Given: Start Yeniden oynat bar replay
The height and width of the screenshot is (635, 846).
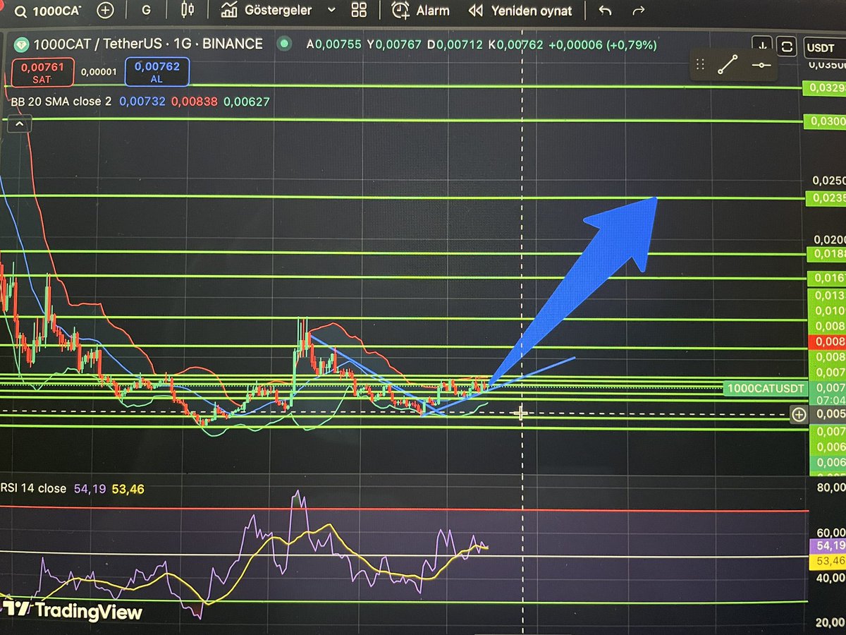Looking at the screenshot, I should click(520, 11).
